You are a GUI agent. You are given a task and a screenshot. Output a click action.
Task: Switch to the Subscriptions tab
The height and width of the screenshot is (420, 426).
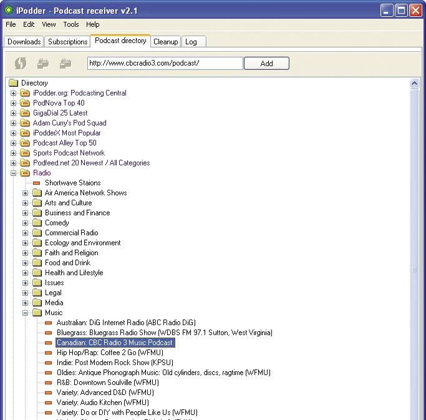tap(67, 42)
